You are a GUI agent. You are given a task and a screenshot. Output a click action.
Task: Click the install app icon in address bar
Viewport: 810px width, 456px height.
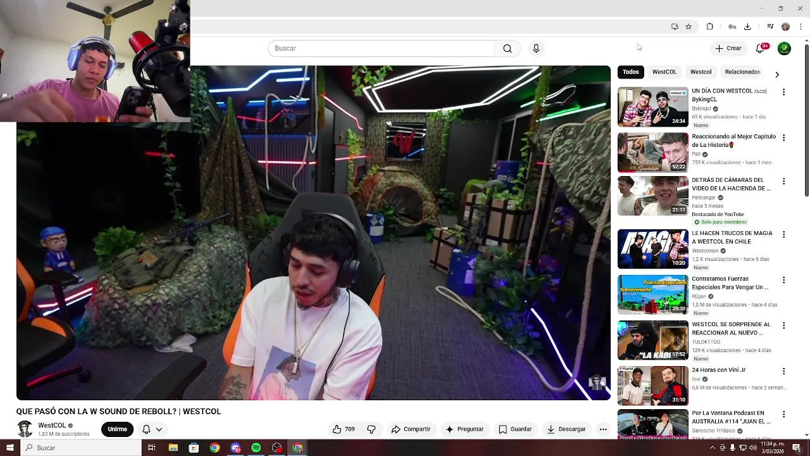675,27
